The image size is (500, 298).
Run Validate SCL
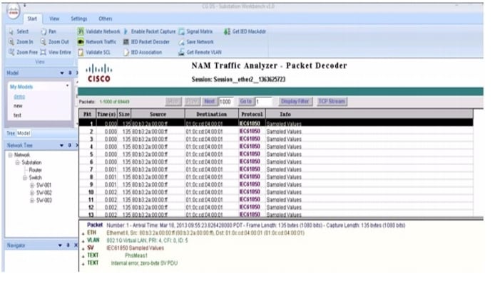click(x=94, y=52)
